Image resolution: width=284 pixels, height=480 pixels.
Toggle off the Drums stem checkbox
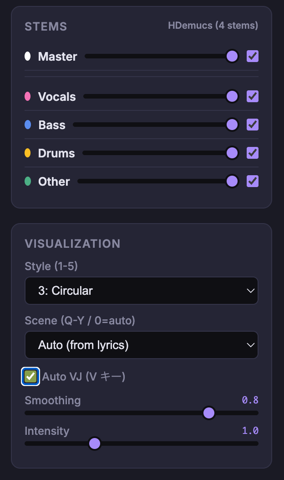click(253, 153)
